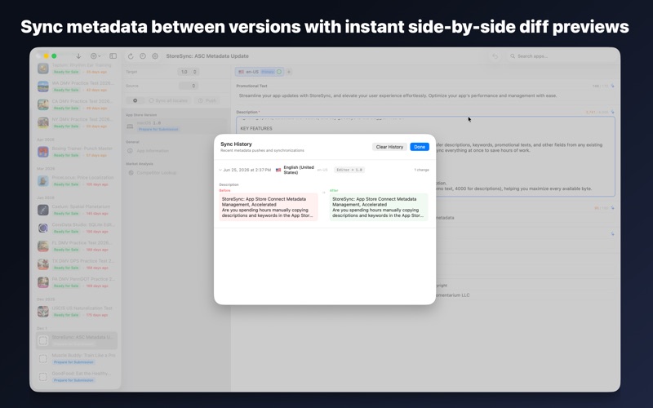Select the macOS 1.0 App Store version
Viewport: 653px width, 408px height.
tap(176, 126)
